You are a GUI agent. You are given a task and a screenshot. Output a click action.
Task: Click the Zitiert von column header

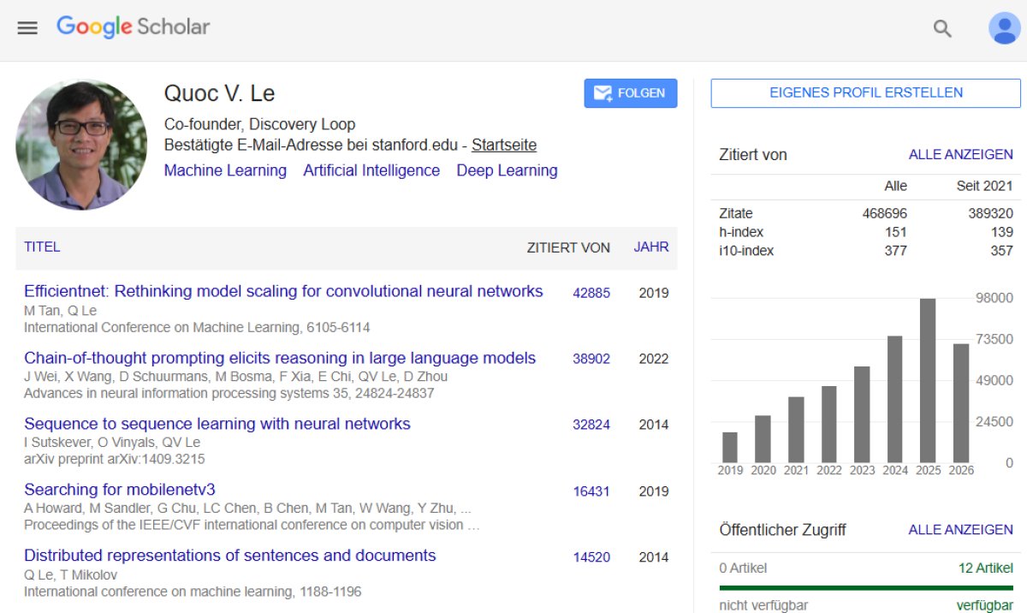coord(568,247)
